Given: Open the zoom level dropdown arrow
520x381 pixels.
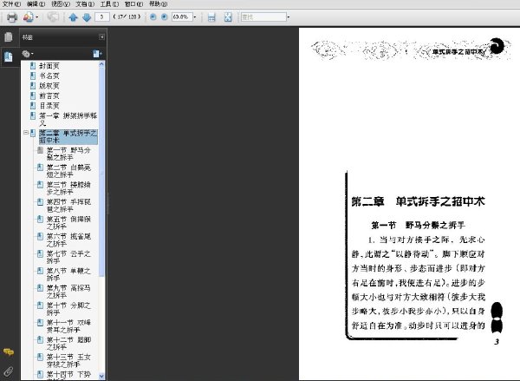Looking at the screenshot, I should 195,17.
